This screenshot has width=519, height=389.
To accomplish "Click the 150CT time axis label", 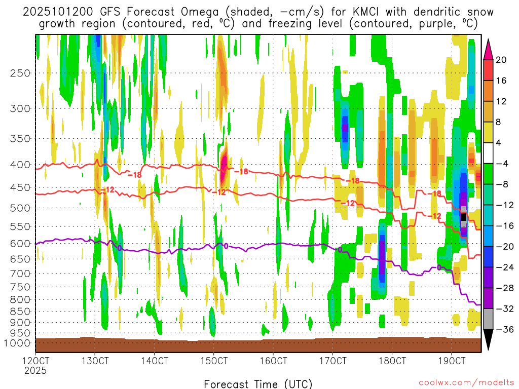I will point(213,361).
